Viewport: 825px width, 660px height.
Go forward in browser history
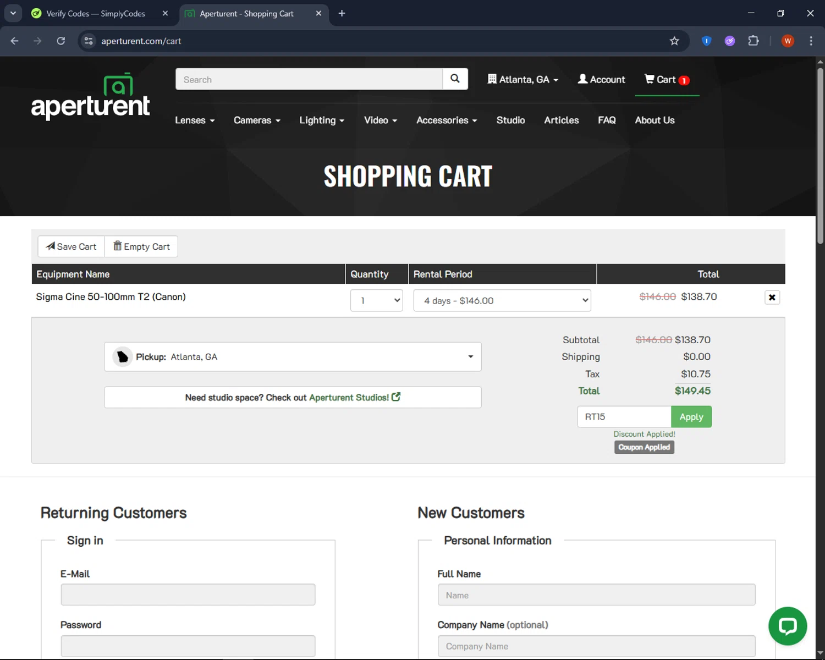click(37, 41)
